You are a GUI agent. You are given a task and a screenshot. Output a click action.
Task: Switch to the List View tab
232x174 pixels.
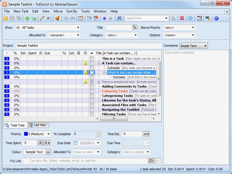(x=38, y=125)
